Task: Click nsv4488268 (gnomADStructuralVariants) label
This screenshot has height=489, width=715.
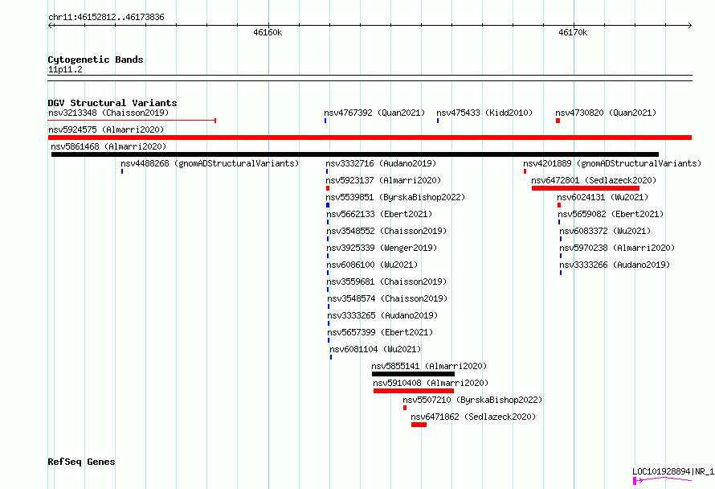Action: (210, 163)
